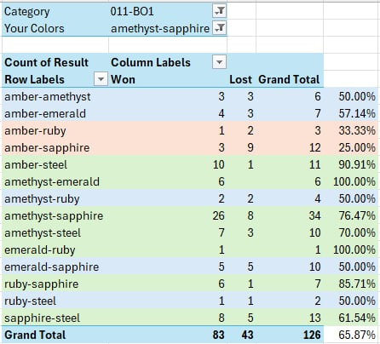Select the amber-amethyst row label

(x=55, y=96)
